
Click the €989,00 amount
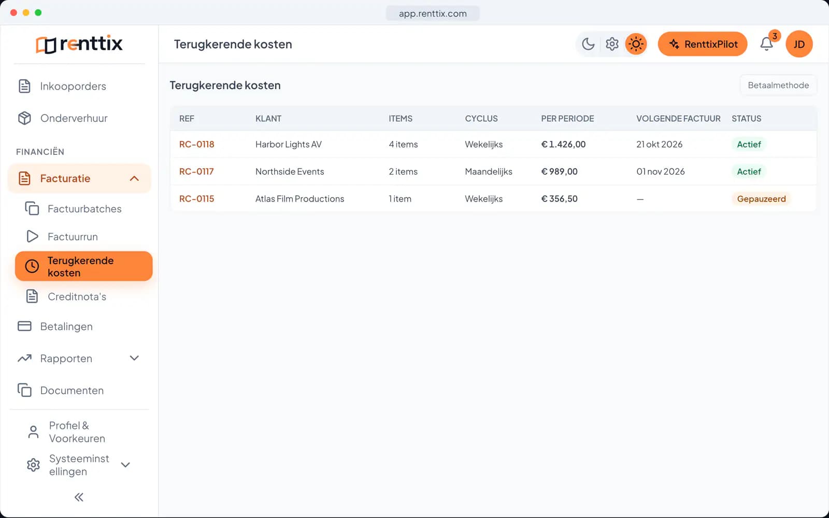click(x=559, y=171)
